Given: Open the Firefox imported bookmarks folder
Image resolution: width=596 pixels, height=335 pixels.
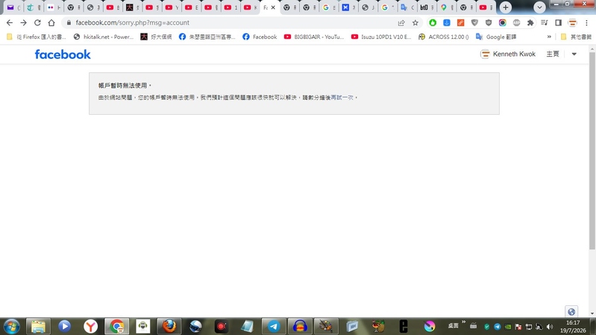Looking at the screenshot, I should (x=37, y=37).
